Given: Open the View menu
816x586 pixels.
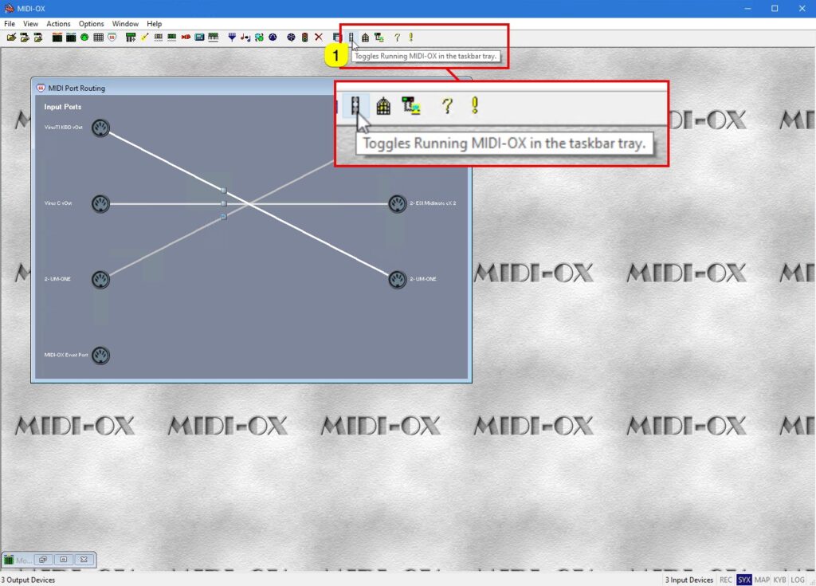Looking at the screenshot, I should pos(30,23).
